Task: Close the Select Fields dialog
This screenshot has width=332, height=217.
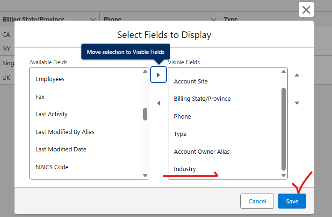Action: [x=306, y=9]
